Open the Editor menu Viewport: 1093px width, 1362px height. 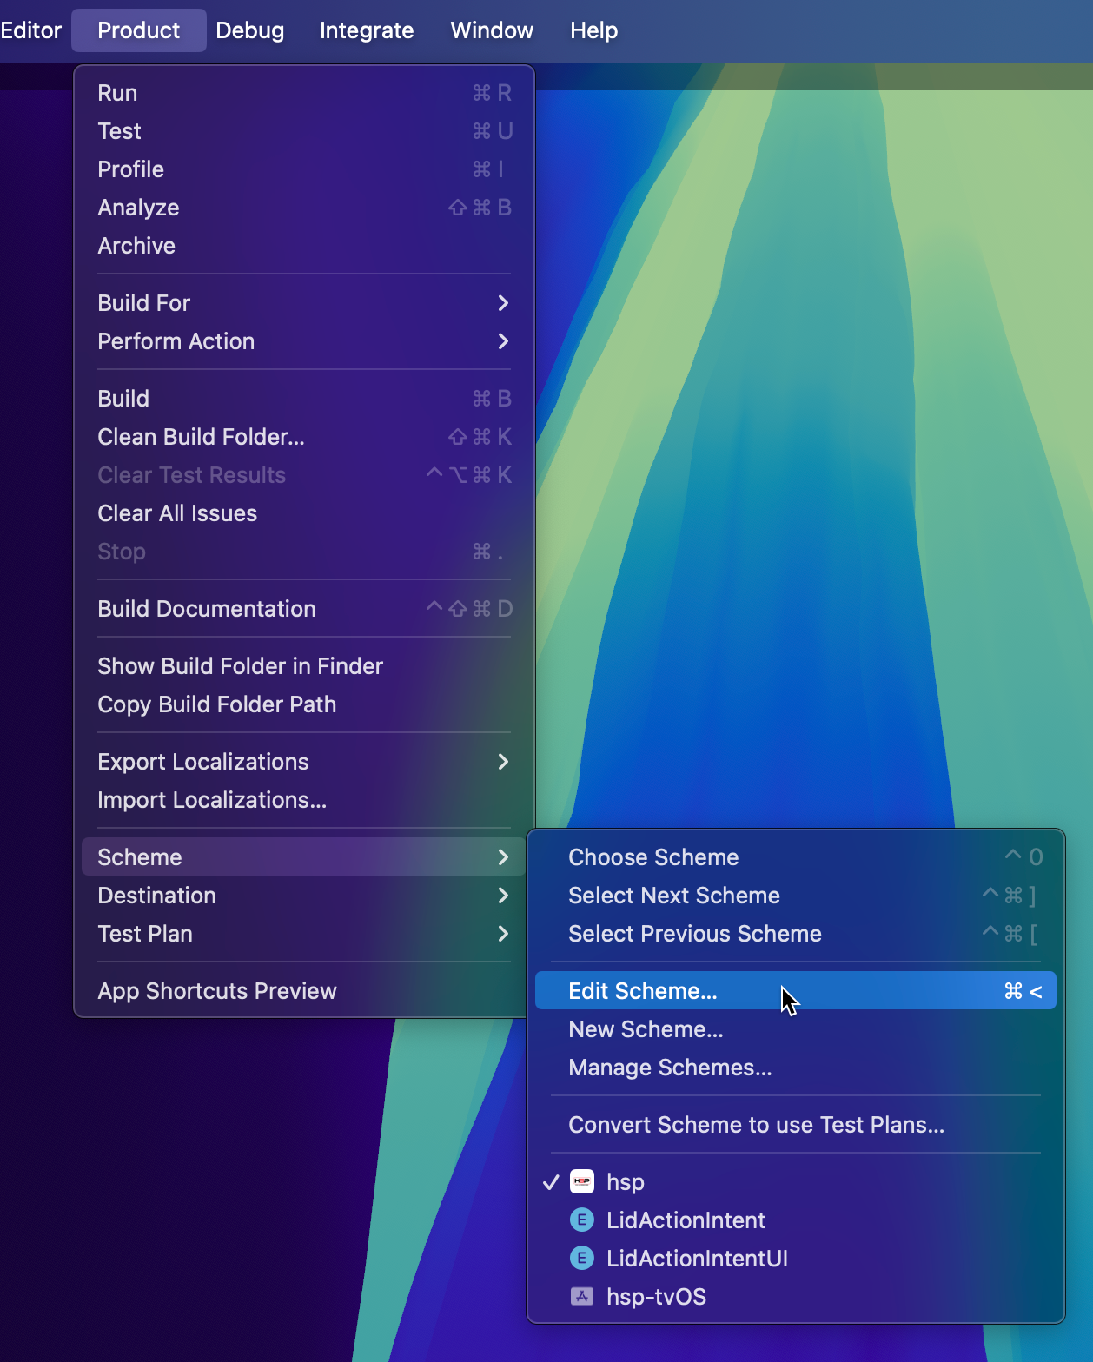click(31, 30)
